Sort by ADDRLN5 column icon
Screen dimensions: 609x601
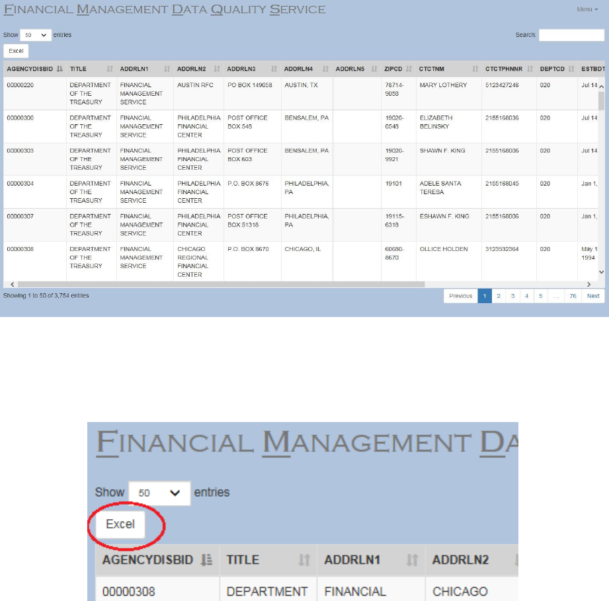point(374,69)
